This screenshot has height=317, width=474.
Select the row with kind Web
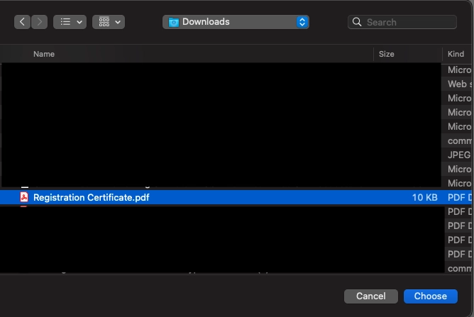236,84
